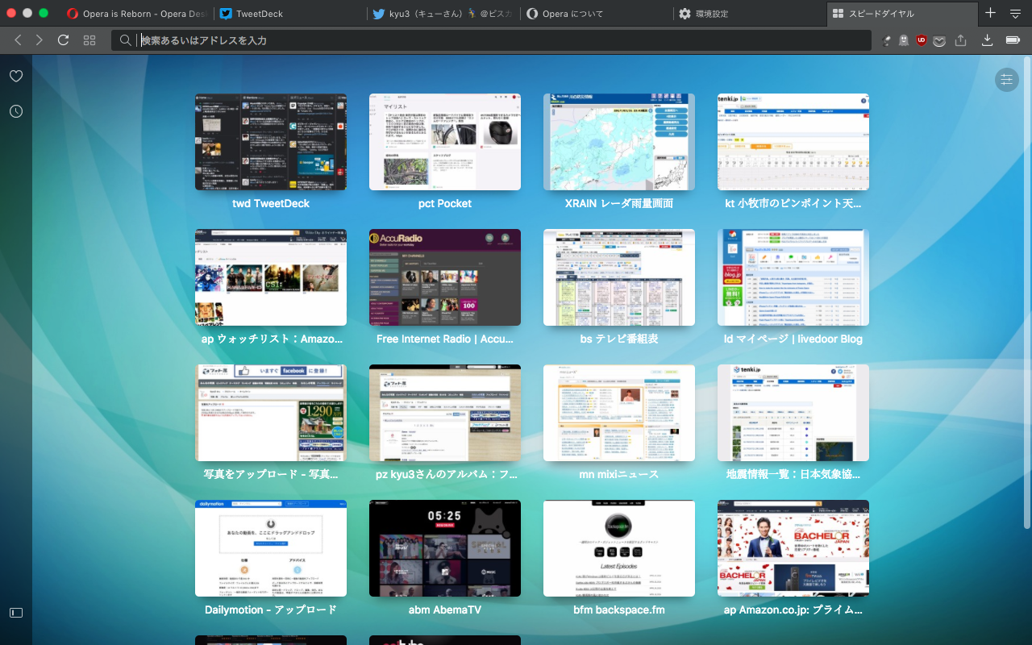Open the uBlock Origin shield icon
The image size is (1032, 645).
922,40
